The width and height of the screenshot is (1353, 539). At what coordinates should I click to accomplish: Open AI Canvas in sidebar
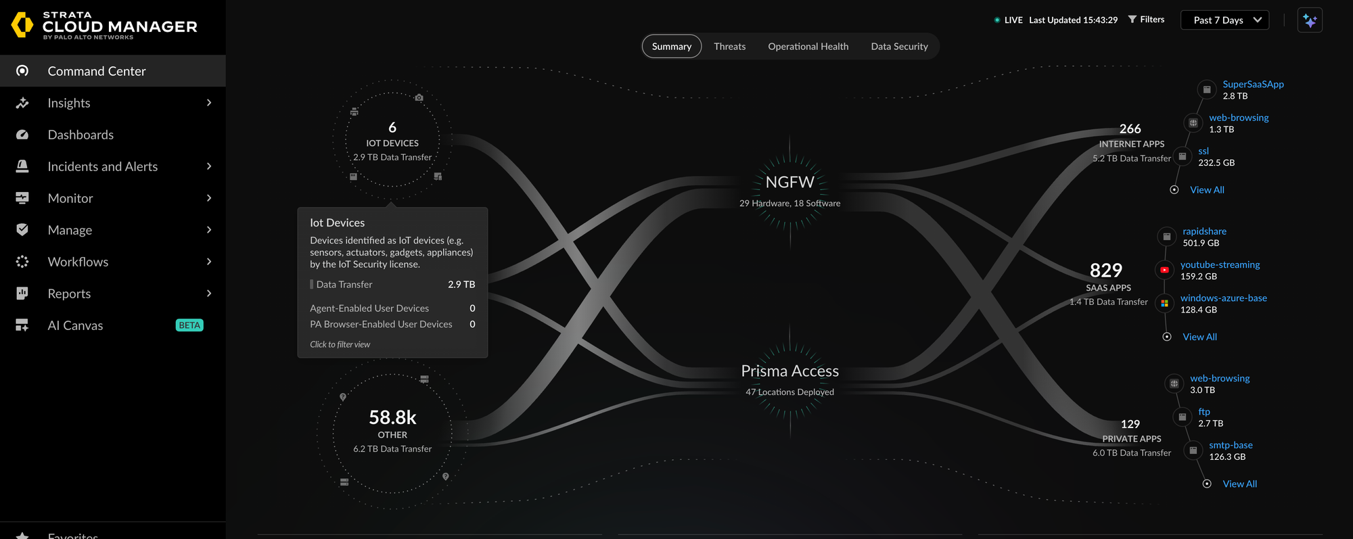[113, 325]
